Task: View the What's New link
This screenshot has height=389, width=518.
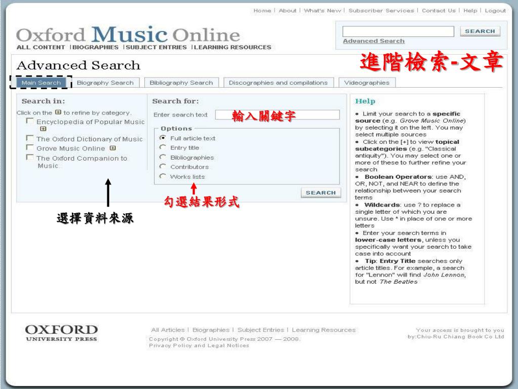Action: coord(322,11)
